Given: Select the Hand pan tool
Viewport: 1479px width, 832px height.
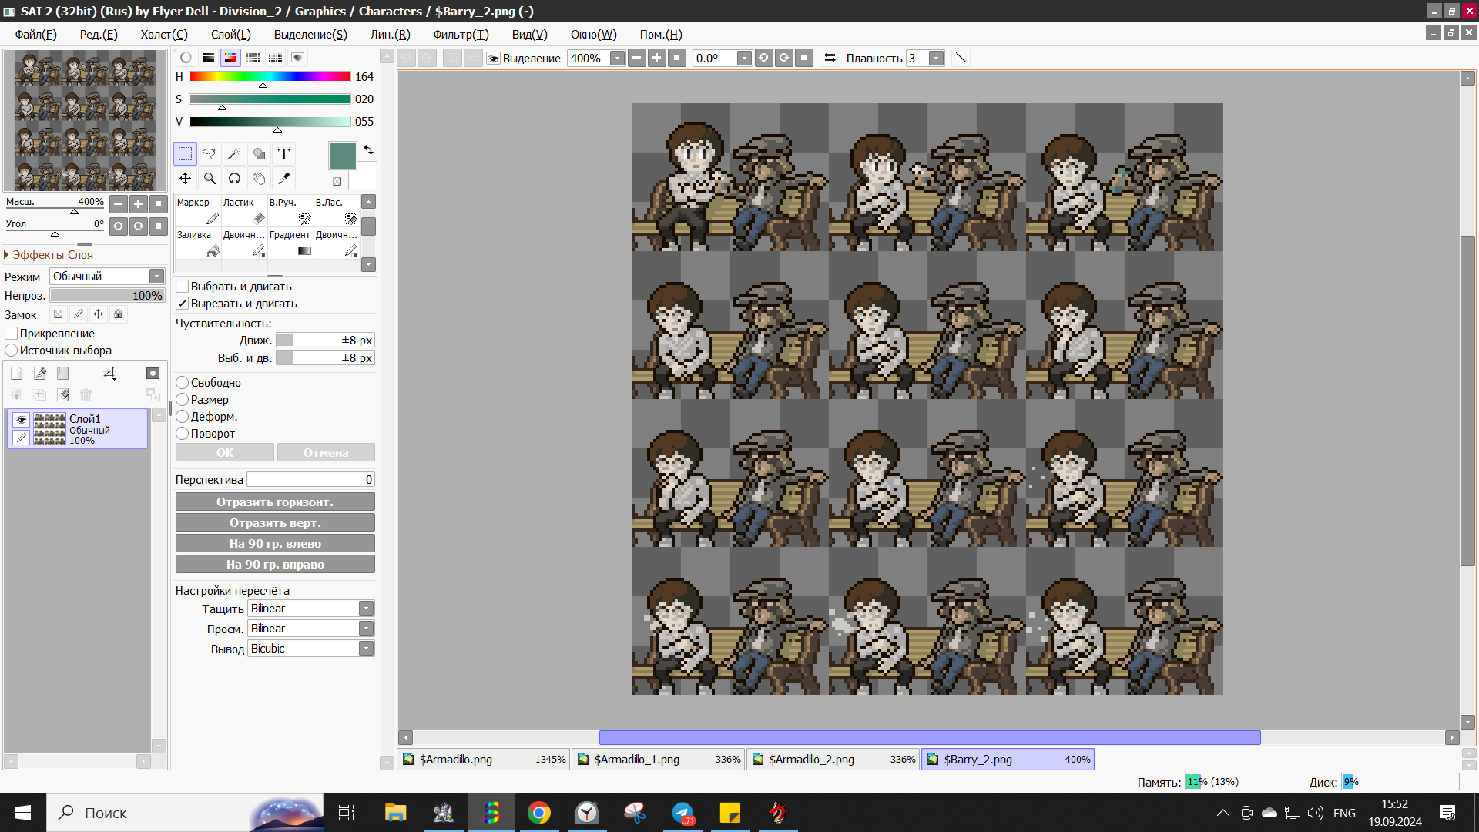Looking at the screenshot, I should (259, 179).
